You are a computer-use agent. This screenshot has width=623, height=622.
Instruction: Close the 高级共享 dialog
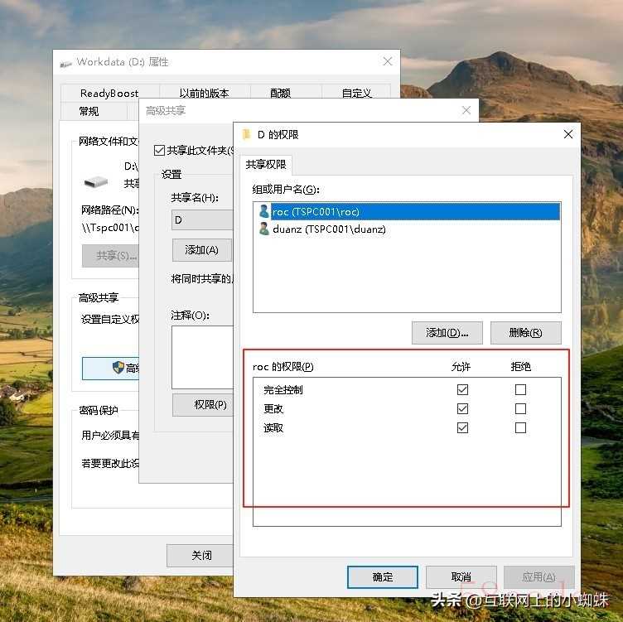click(466, 110)
